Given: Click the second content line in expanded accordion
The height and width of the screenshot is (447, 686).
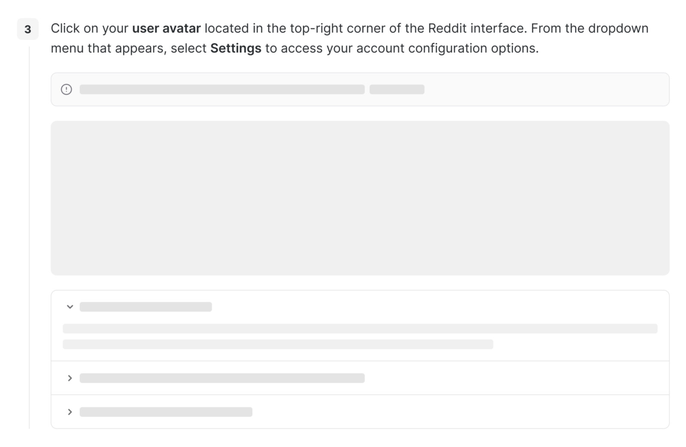Looking at the screenshot, I should [278, 344].
